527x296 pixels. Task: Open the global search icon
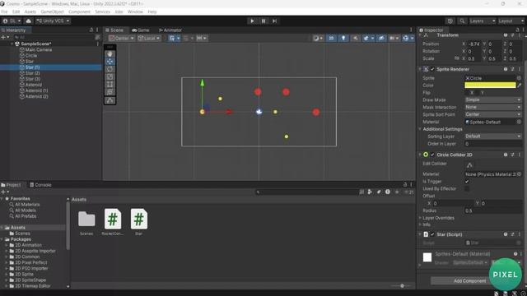click(x=462, y=21)
